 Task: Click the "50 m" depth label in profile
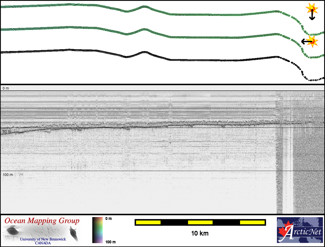tap(7, 131)
